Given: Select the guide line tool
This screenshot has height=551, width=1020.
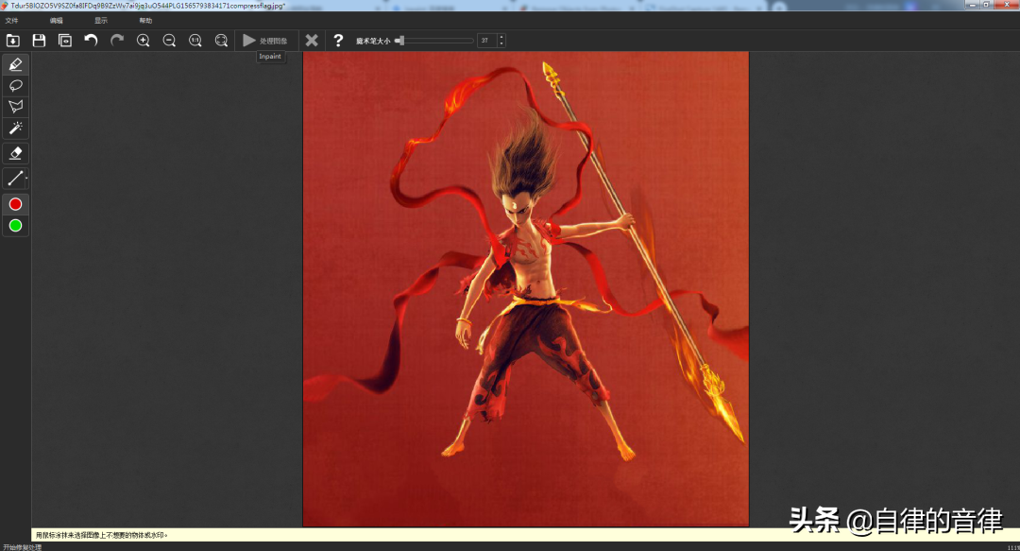Looking at the screenshot, I should click(x=14, y=178).
